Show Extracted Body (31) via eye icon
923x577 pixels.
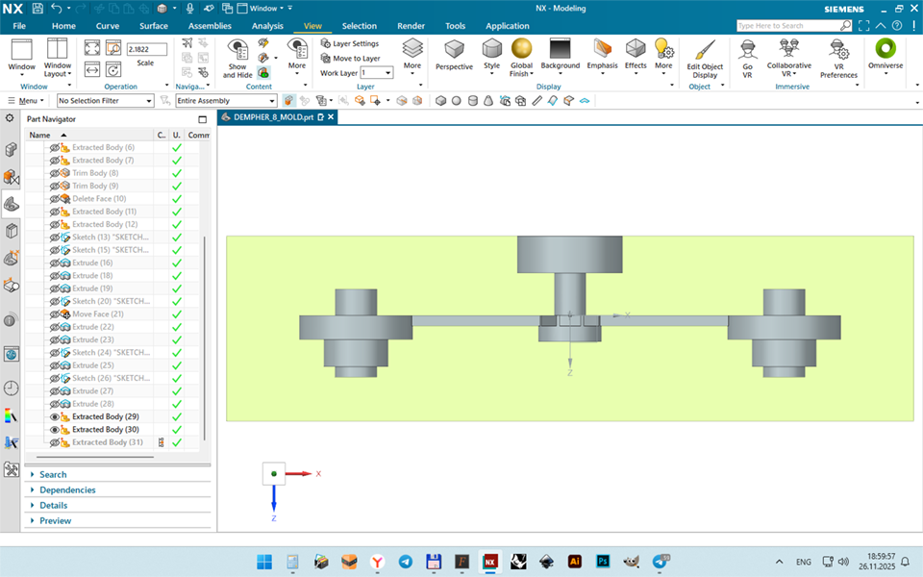click(55, 442)
